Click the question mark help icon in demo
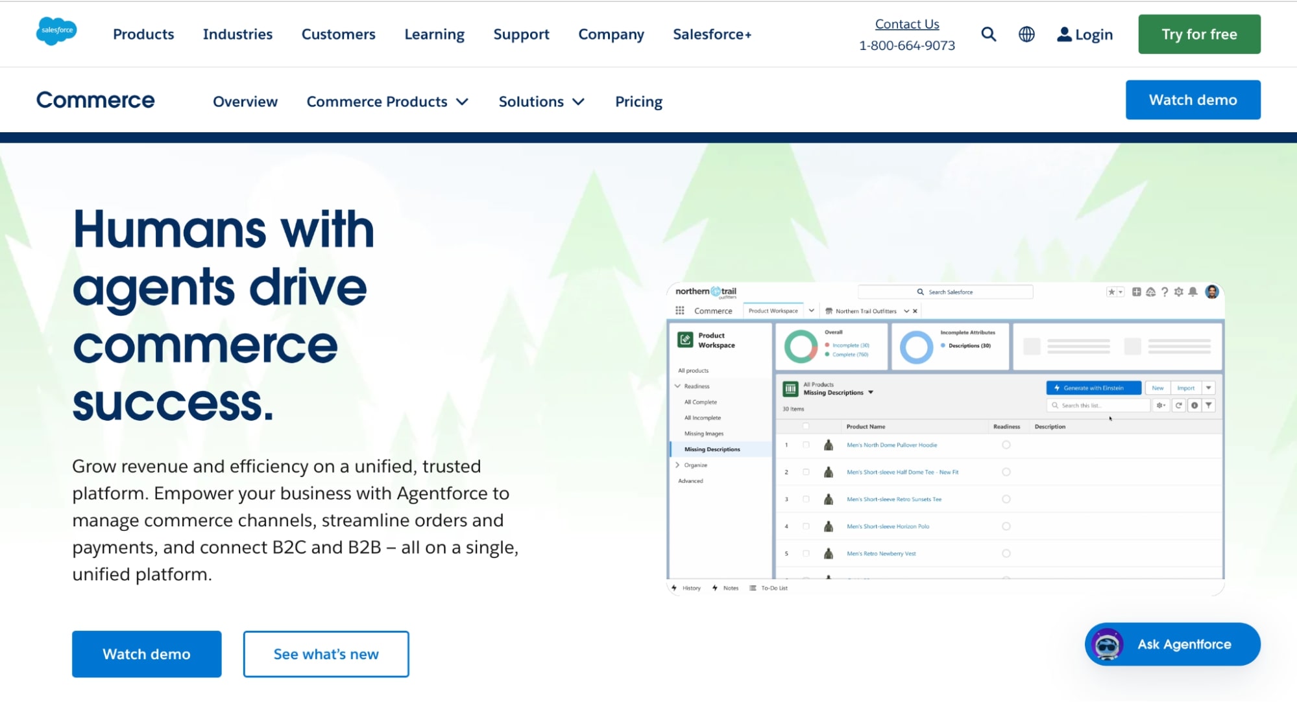1297x702 pixels. coord(1165,292)
